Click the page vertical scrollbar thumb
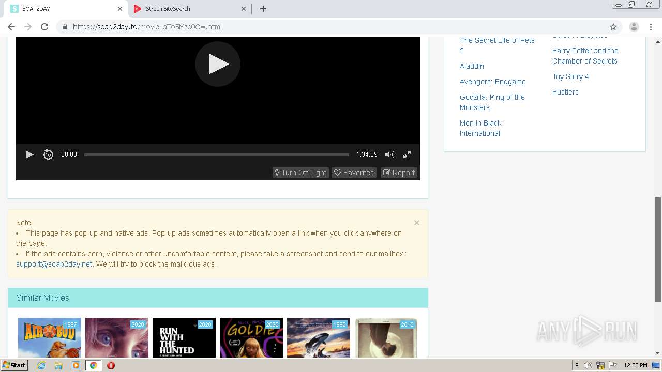The height and width of the screenshot is (372, 662). (x=658, y=249)
